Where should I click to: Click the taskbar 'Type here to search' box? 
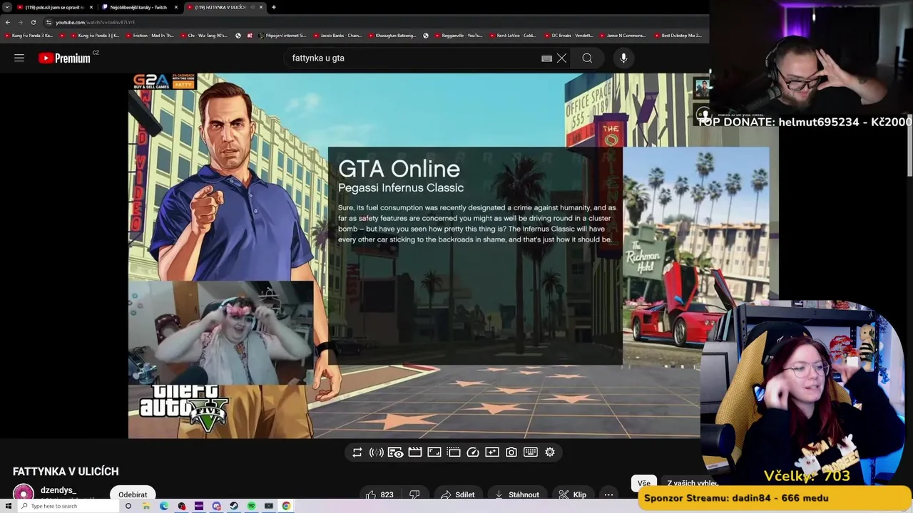click(x=68, y=506)
